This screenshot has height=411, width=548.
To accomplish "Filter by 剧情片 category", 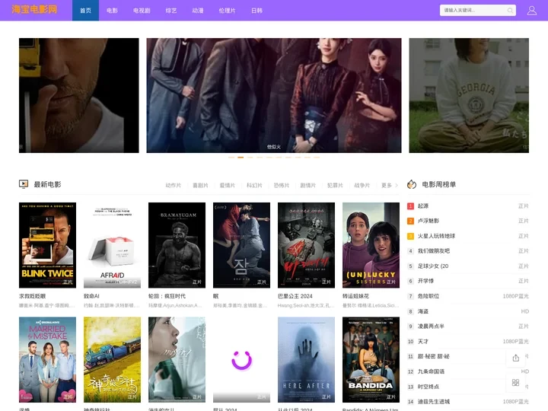I will [308, 185].
